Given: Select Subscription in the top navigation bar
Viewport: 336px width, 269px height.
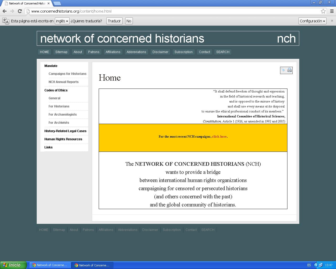Looking at the screenshot, I should coord(183,52).
